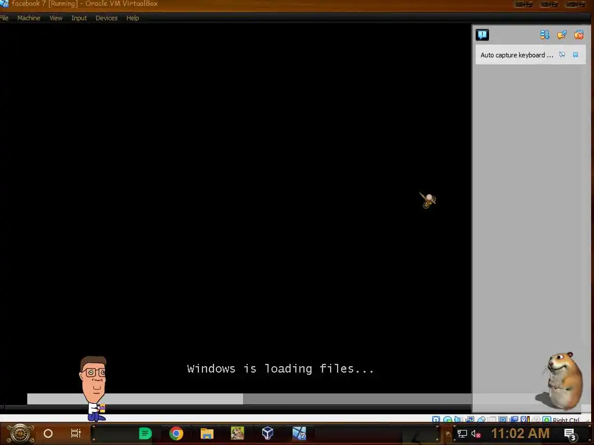Open the green chat app on taskbar

145,433
